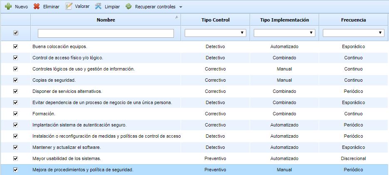Open the Frecuencia filter dropdown
The image size is (389, 175).
tap(353, 33)
